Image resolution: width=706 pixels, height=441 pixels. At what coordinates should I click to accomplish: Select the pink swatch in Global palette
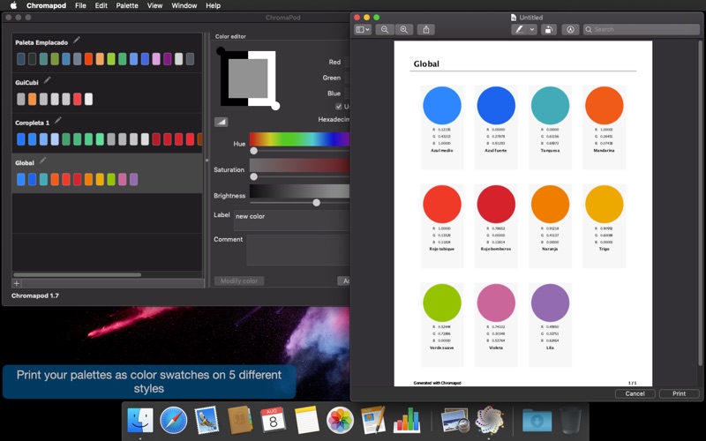click(x=122, y=180)
